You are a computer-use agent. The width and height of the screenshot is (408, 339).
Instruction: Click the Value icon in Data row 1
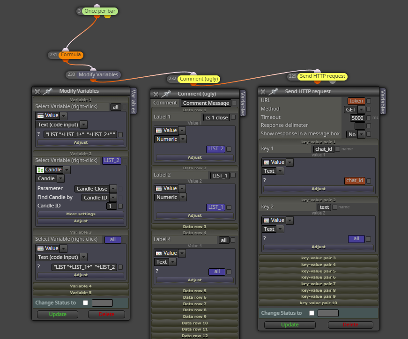point(159,130)
